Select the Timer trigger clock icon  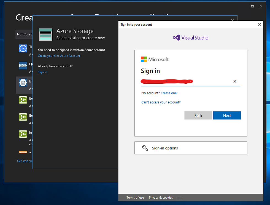pos(23,48)
